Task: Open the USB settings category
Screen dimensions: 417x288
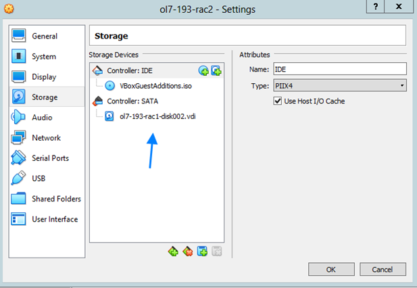Action: click(x=47, y=178)
